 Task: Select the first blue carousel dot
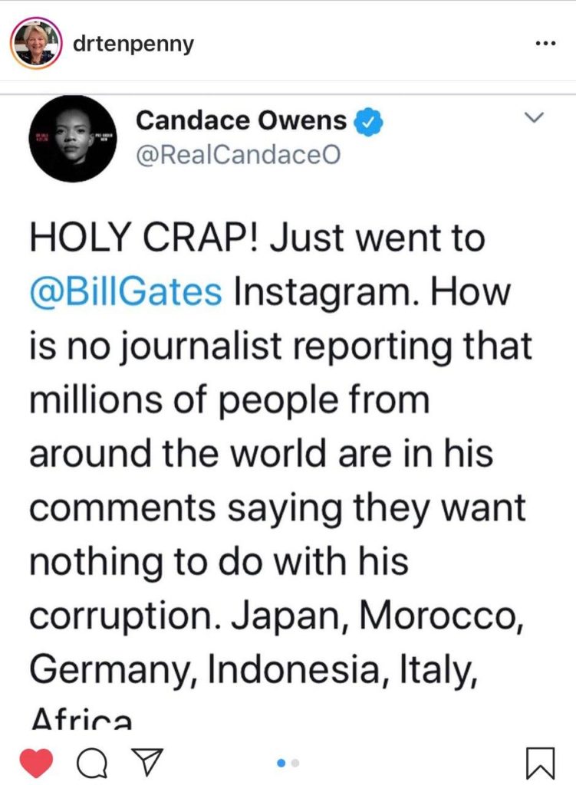[x=281, y=763]
